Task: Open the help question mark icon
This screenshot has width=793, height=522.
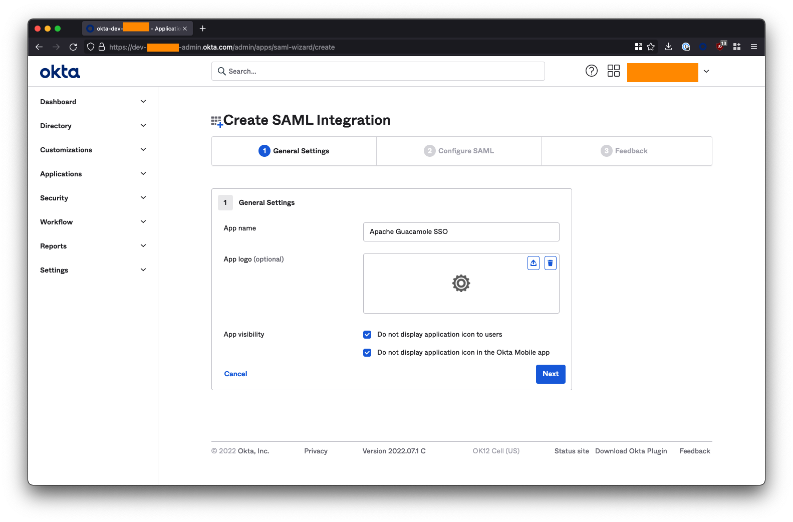Action: tap(591, 71)
